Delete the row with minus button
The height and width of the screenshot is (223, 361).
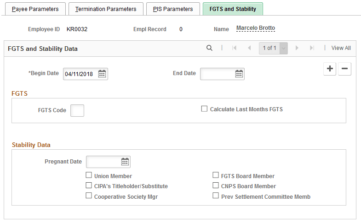tap(345, 69)
